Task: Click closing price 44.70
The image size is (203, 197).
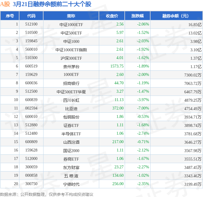Action: click(119, 83)
